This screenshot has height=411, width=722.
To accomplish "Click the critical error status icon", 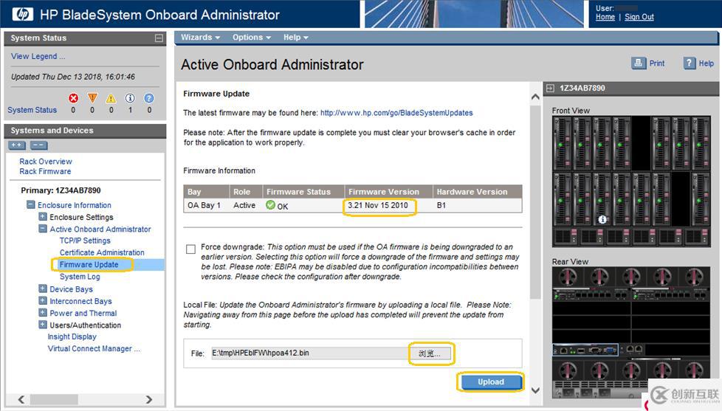I will (73, 98).
